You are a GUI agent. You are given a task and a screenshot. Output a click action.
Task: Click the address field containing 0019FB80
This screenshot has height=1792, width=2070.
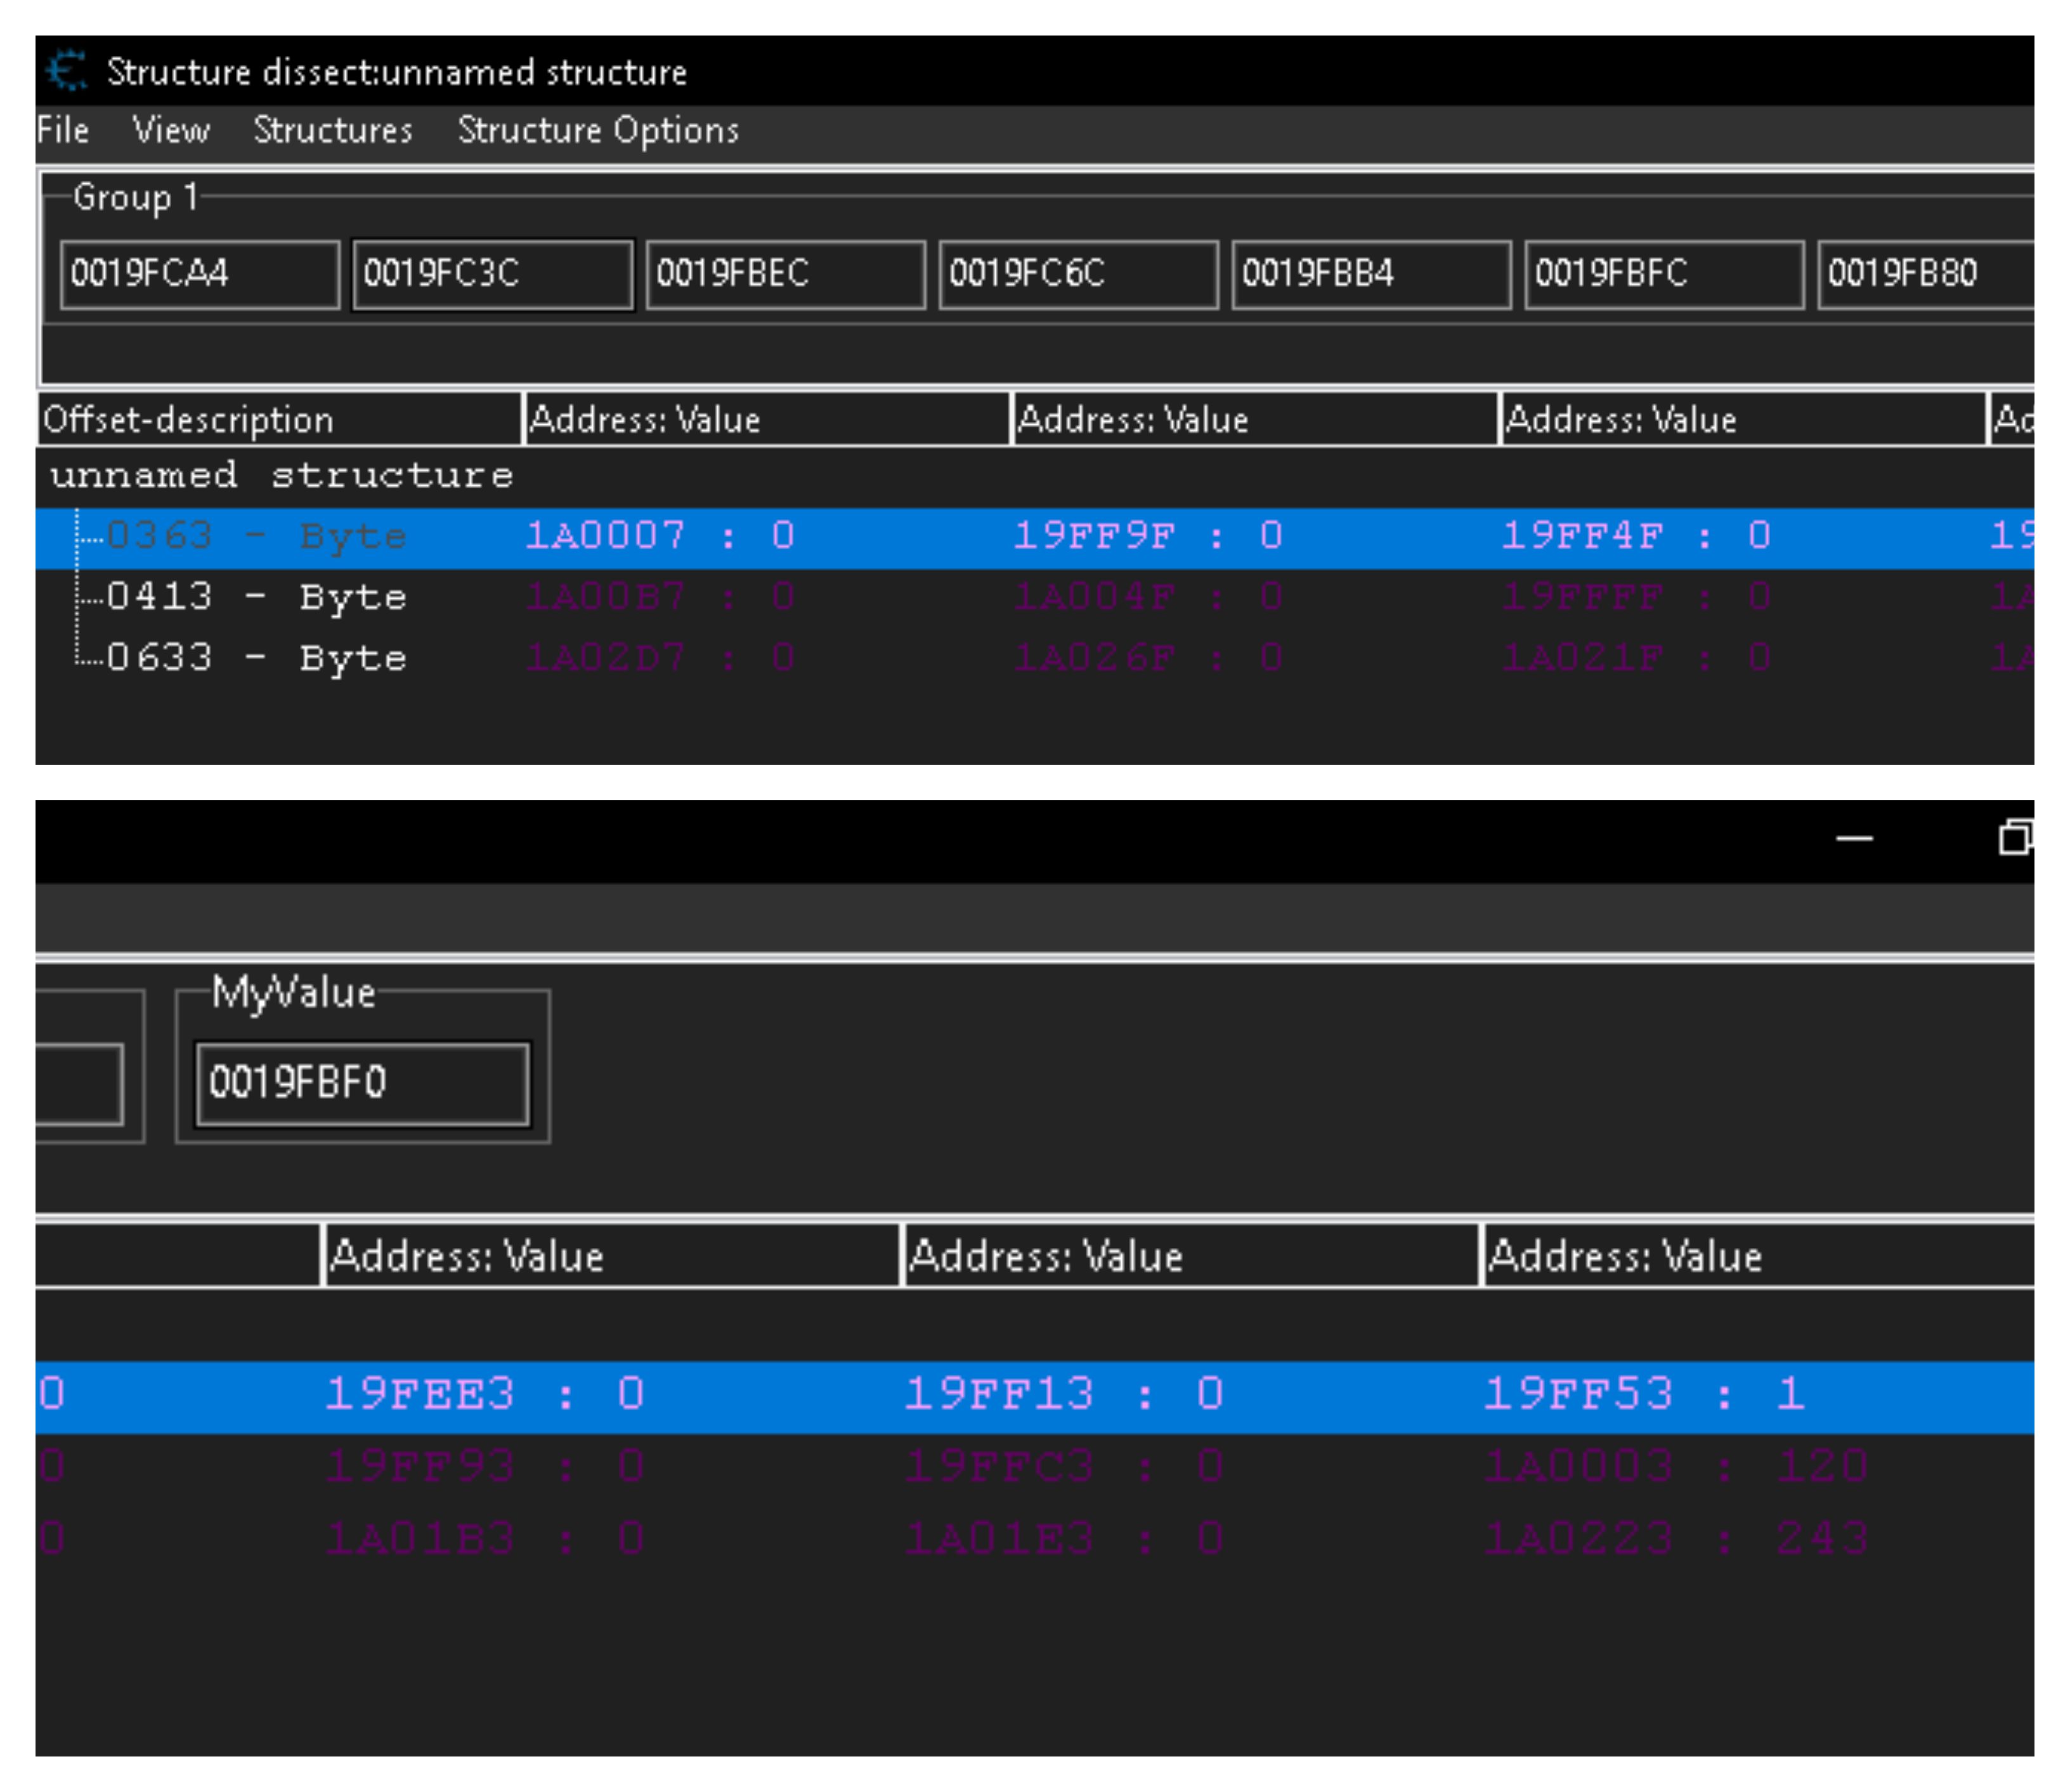1926,274
